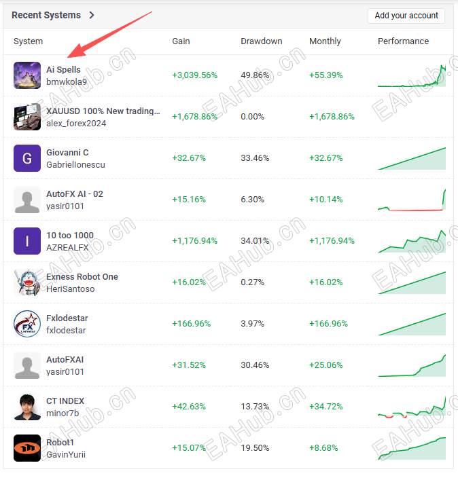Open the CT INDEX profile photo
458x480 pixels.
27,407
